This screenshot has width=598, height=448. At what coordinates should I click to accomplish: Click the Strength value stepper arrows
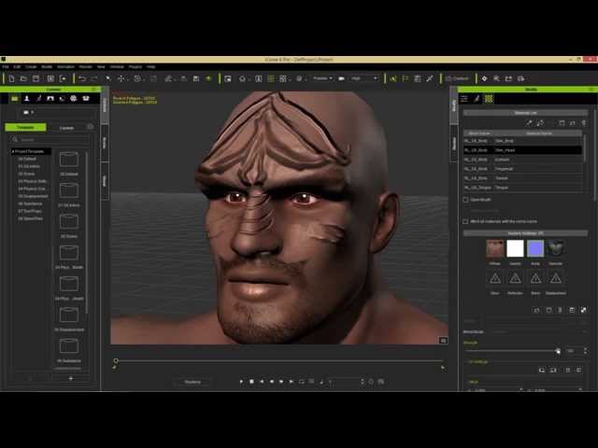585,351
